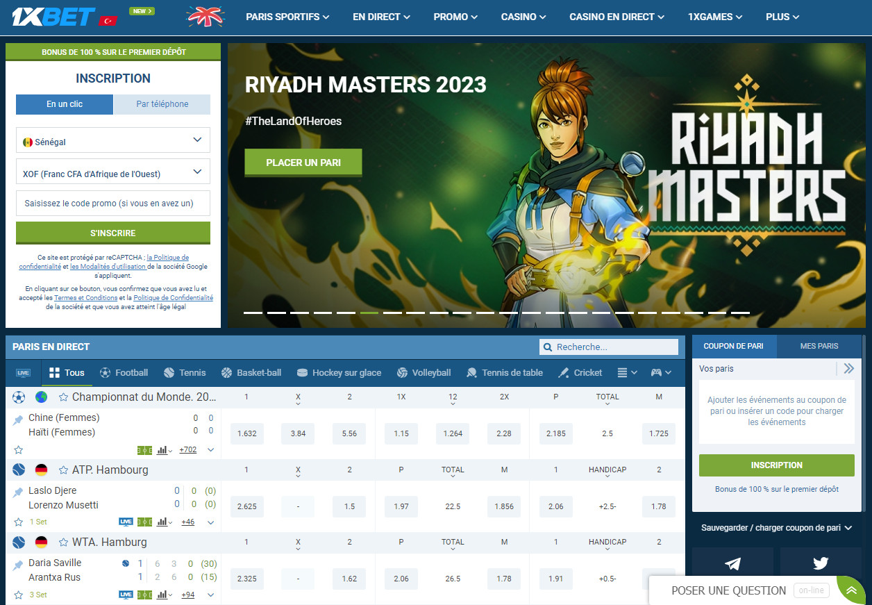This screenshot has height=605, width=872.
Task: Select the Football sport tab
Action: point(124,373)
